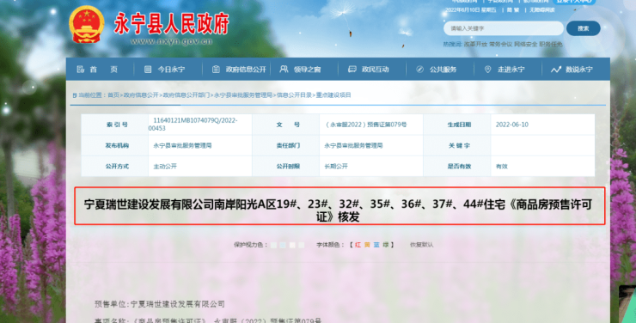Click the 有效 validity value
Screen dimensions: 636x323
[502, 166]
